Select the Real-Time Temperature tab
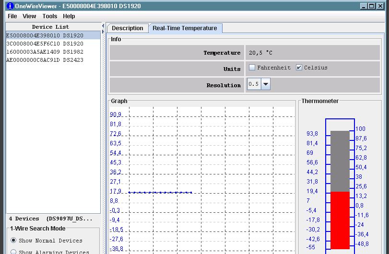Image resolution: width=389 pixels, height=254 pixels. point(185,28)
